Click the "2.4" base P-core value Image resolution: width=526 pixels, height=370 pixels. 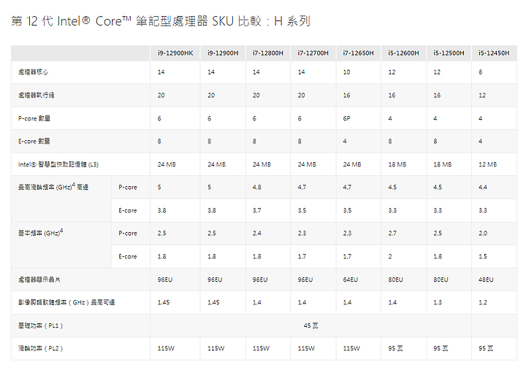click(x=256, y=234)
